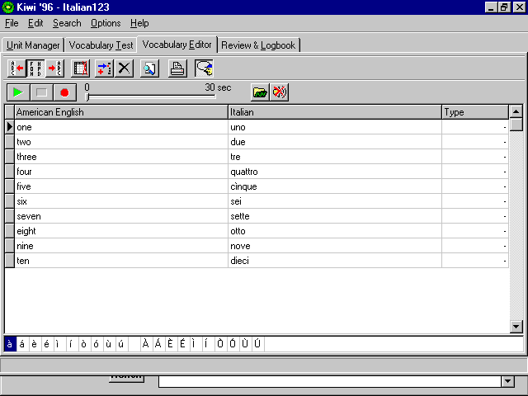This screenshot has width=528, height=396.
Task: Click the gray stop playback button
Action: coord(41,92)
